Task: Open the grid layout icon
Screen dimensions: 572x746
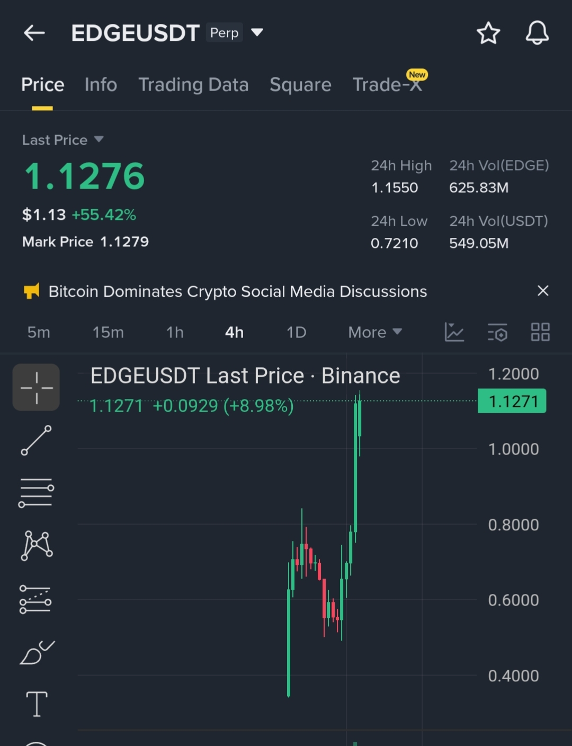Action: (x=540, y=332)
